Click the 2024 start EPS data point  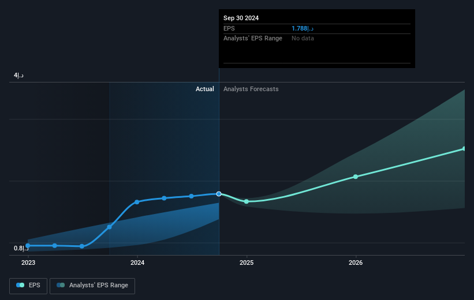coord(137,202)
